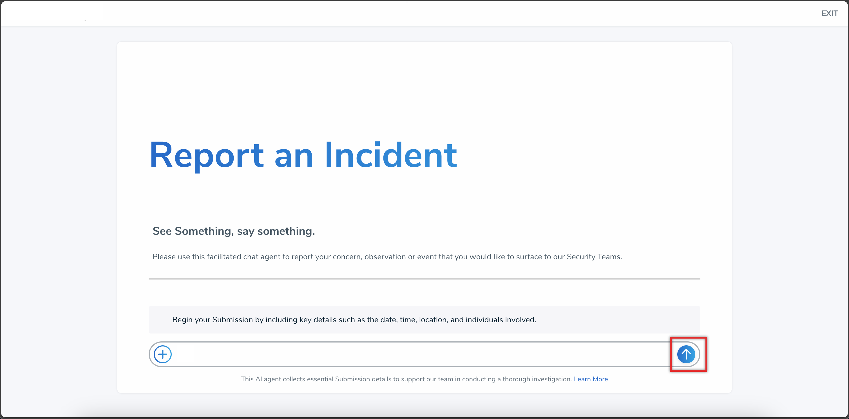Leave the incident form using EXIT
This screenshot has height=419, width=849.
tap(829, 13)
